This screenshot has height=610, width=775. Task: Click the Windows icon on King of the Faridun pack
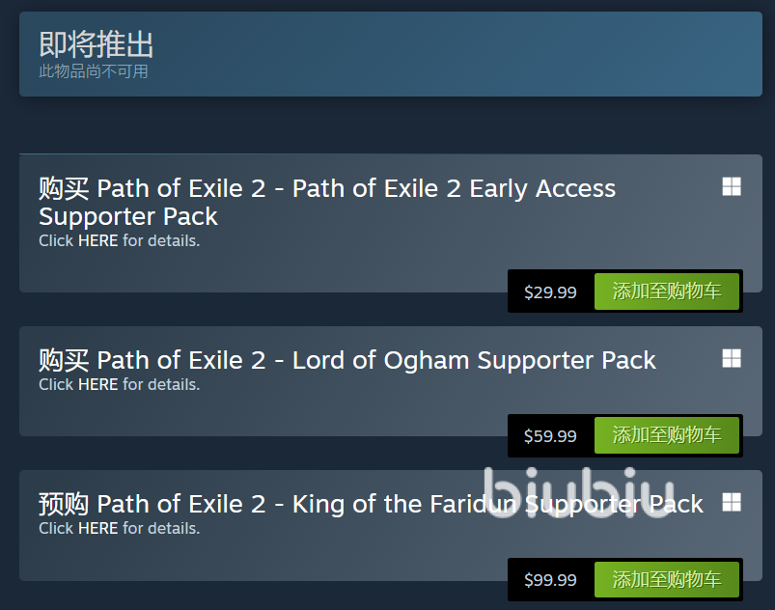(732, 502)
